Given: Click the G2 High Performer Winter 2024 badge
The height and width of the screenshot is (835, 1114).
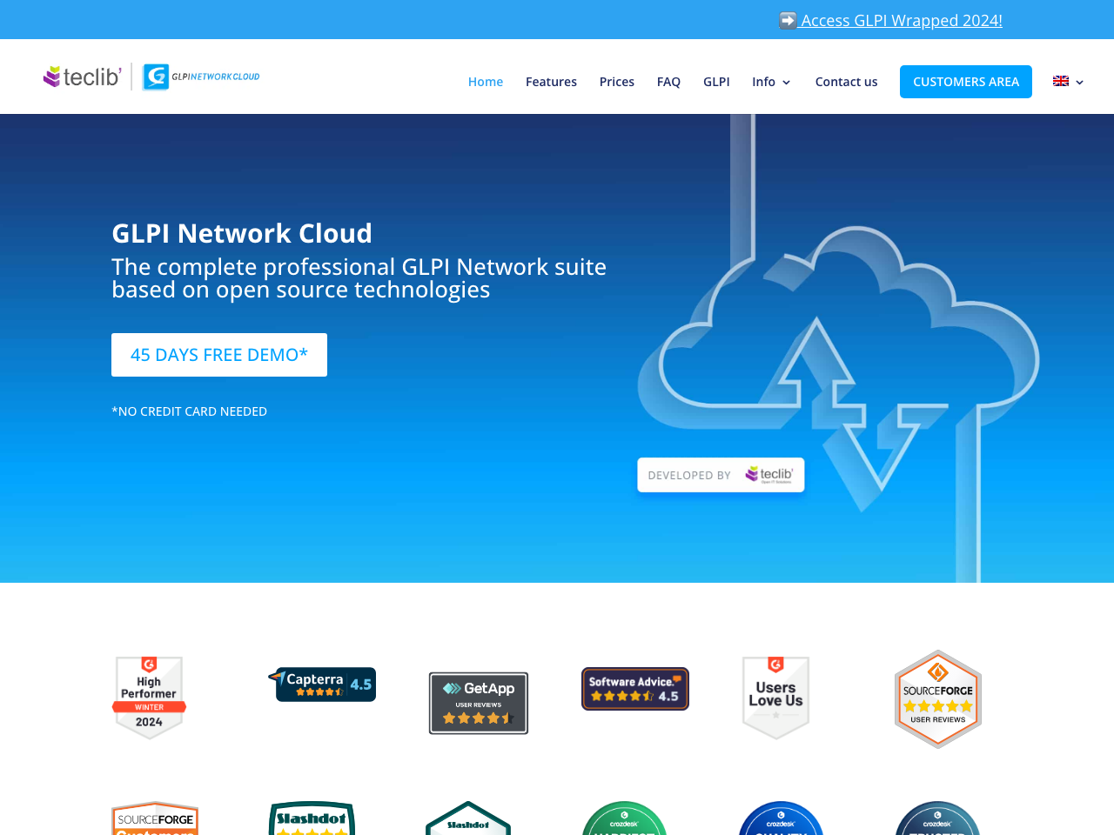Looking at the screenshot, I should 148,697.
